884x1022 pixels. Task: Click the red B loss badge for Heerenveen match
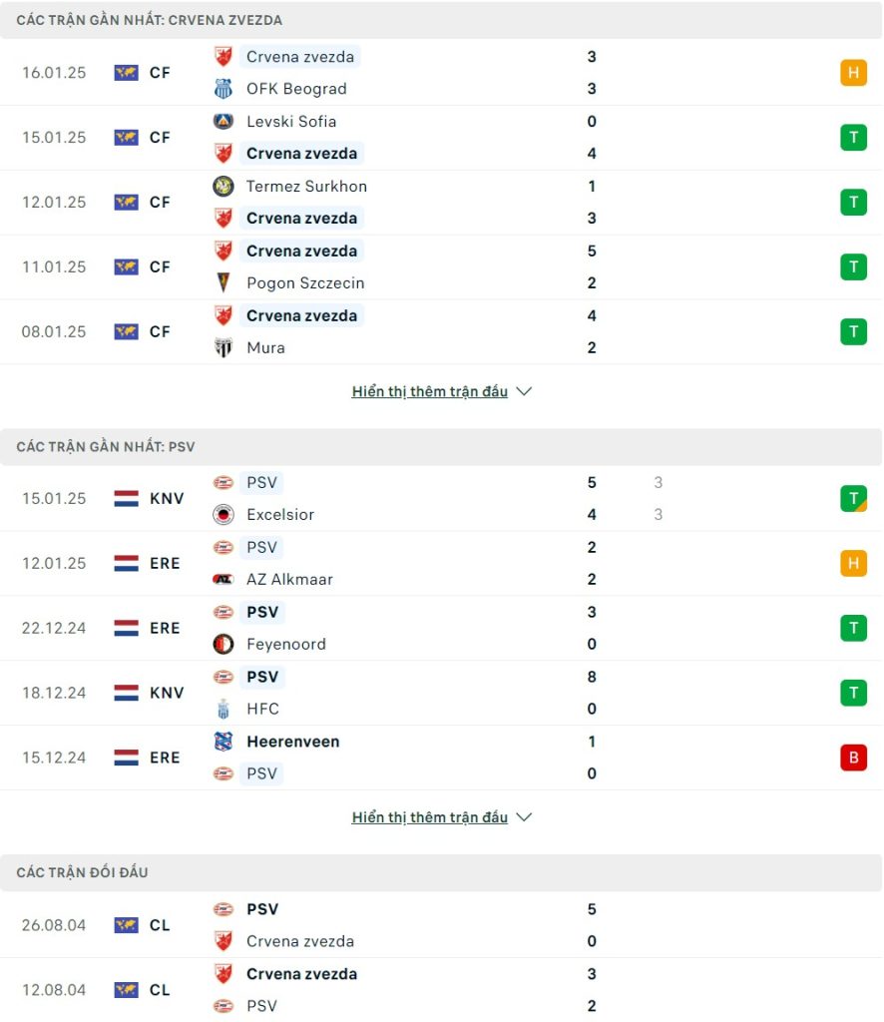pos(853,758)
